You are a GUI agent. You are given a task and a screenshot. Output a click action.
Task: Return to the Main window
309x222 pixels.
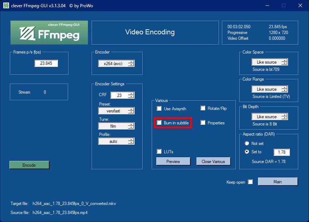pyautogui.click(x=278, y=182)
